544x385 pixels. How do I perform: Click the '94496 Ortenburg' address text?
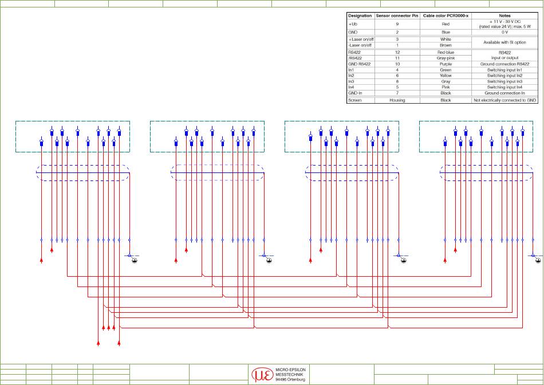pos(290,380)
